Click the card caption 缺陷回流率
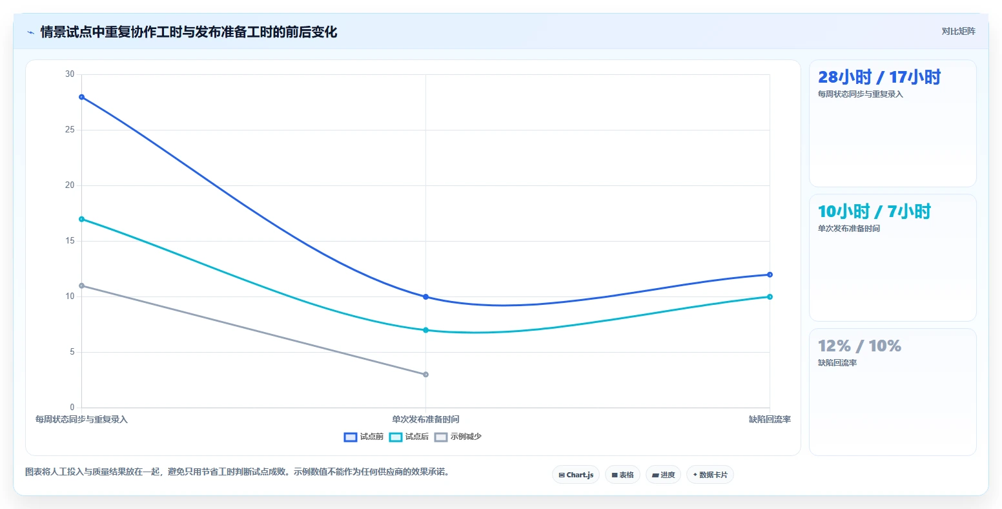This screenshot has height=509, width=1002. pos(837,363)
